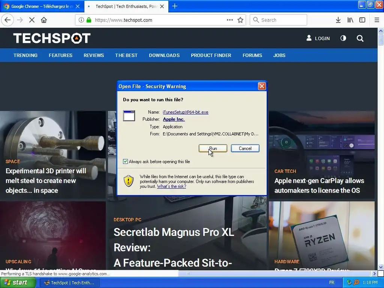The width and height of the screenshot is (384, 288).
Task: Click the LOGIN user link
Action: (318, 38)
